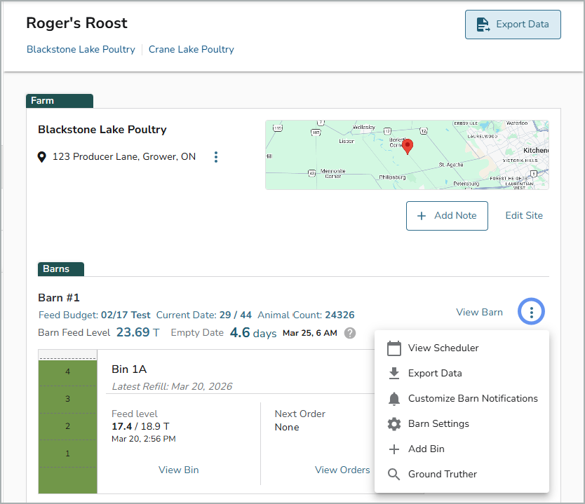Click the plus icon for Add Bin

[394, 449]
